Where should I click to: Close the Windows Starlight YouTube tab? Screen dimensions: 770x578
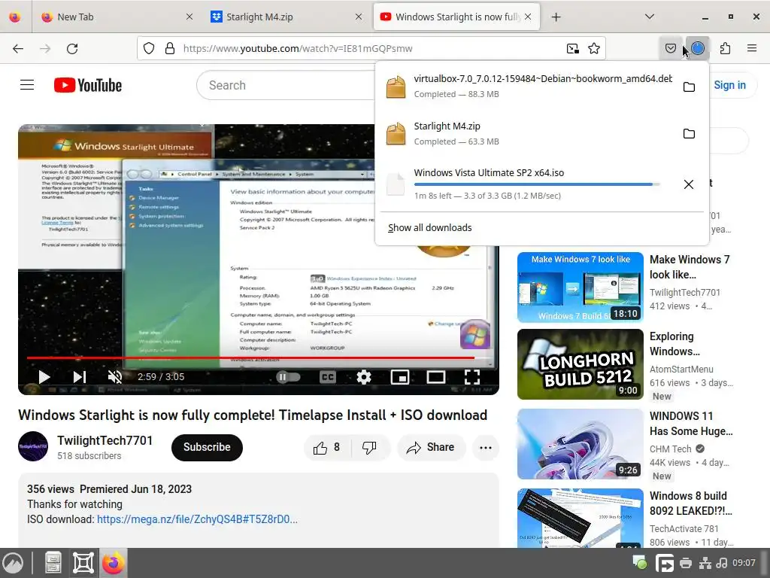pos(528,17)
